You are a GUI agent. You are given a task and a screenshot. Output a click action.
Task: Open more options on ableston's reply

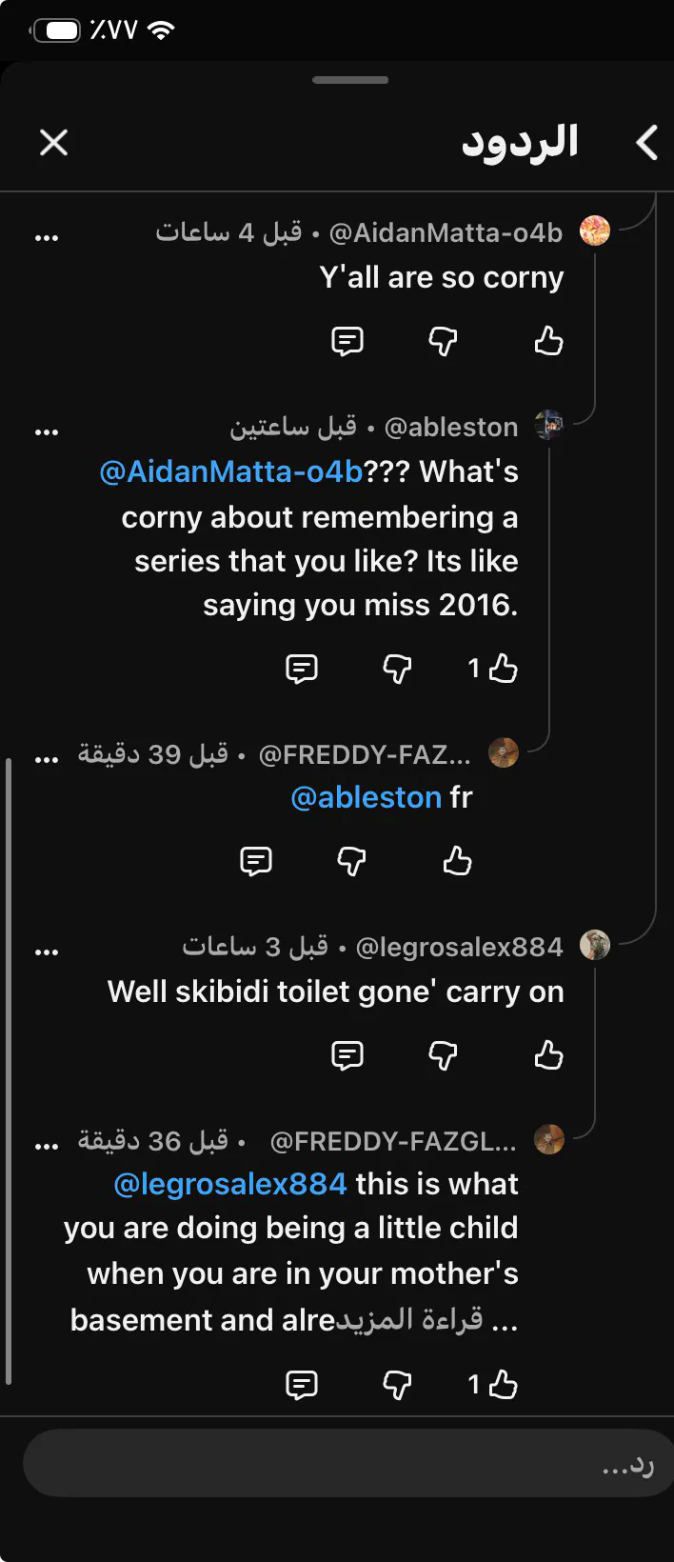click(47, 432)
